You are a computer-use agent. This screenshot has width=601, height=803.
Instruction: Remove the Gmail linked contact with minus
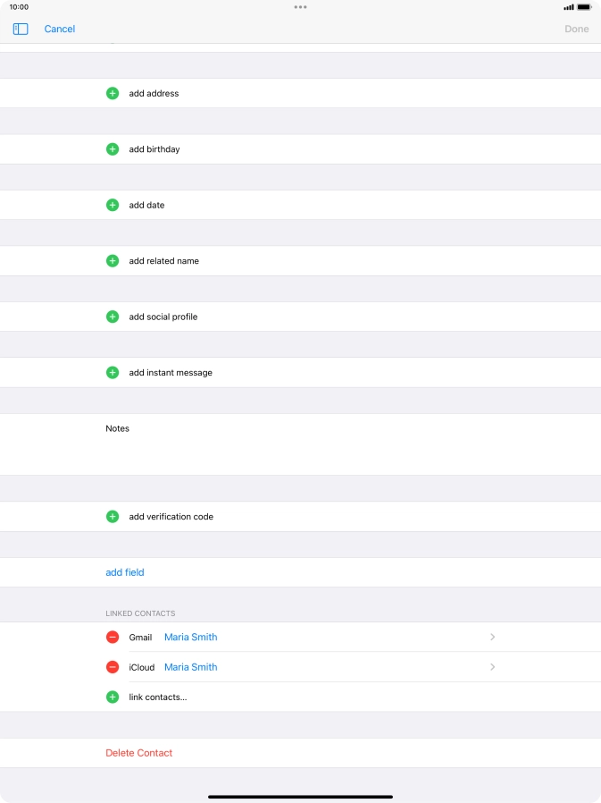point(113,638)
